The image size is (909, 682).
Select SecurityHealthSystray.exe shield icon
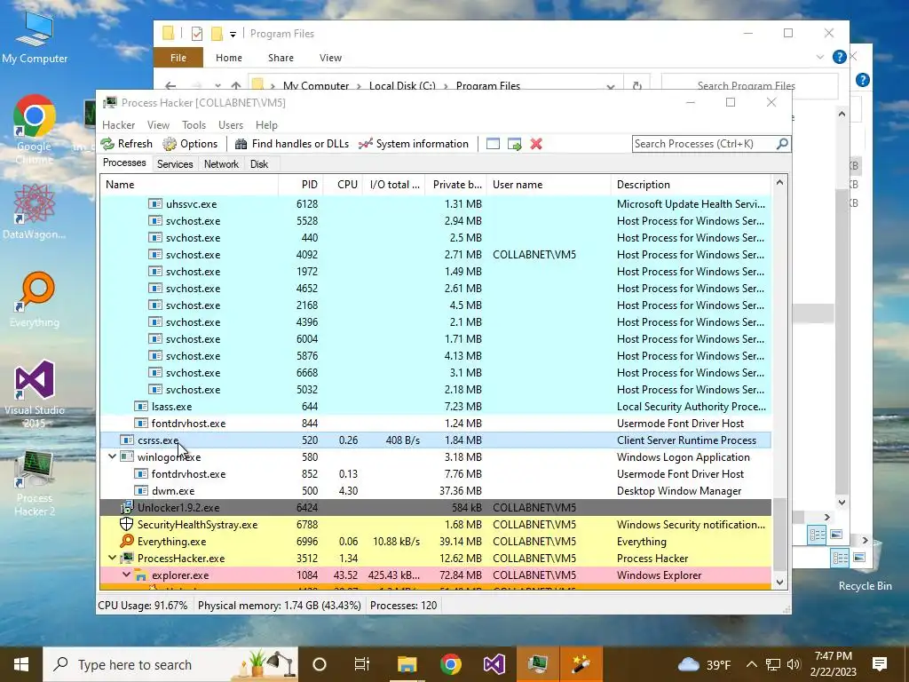126,524
